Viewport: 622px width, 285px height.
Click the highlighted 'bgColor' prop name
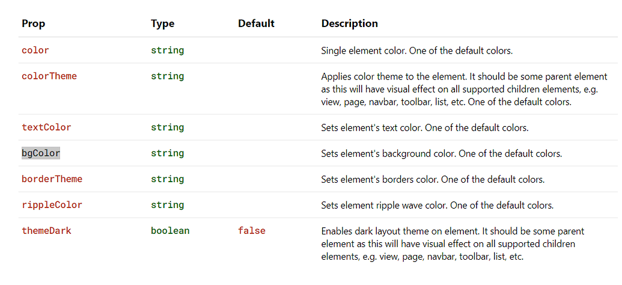(x=41, y=153)
